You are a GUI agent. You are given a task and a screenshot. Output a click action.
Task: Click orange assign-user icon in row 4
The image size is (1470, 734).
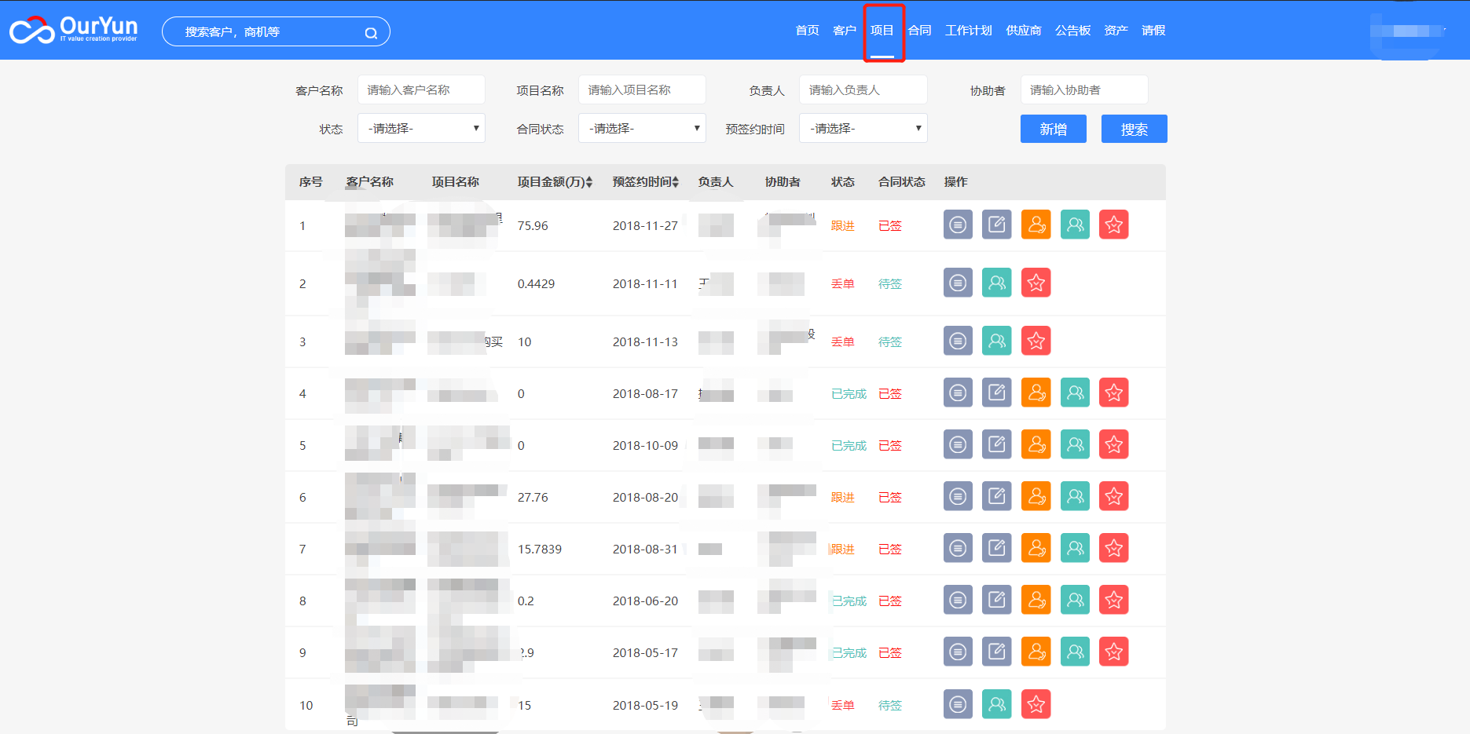click(x=1036, y=393)
